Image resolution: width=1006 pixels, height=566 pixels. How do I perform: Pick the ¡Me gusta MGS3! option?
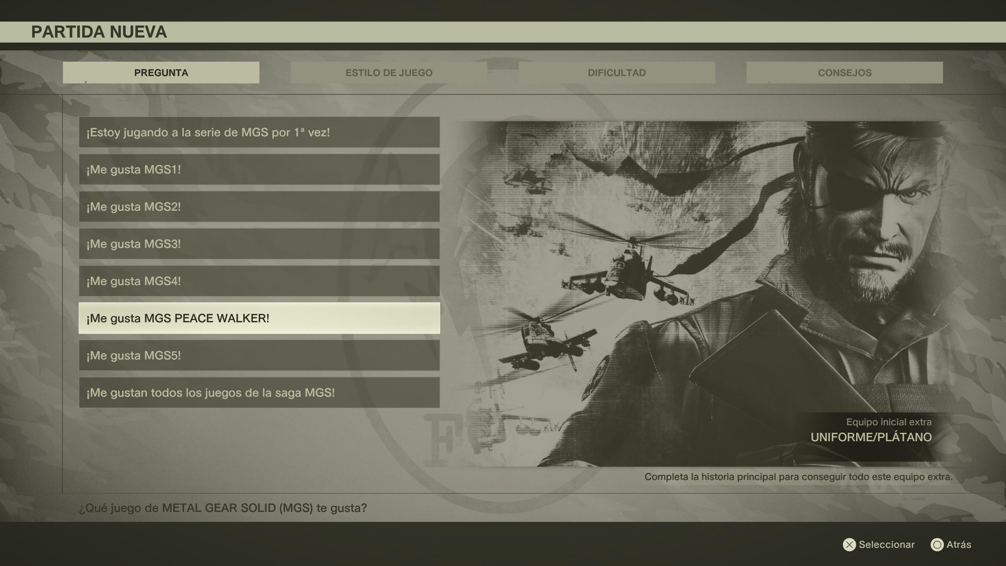point(259,244)
